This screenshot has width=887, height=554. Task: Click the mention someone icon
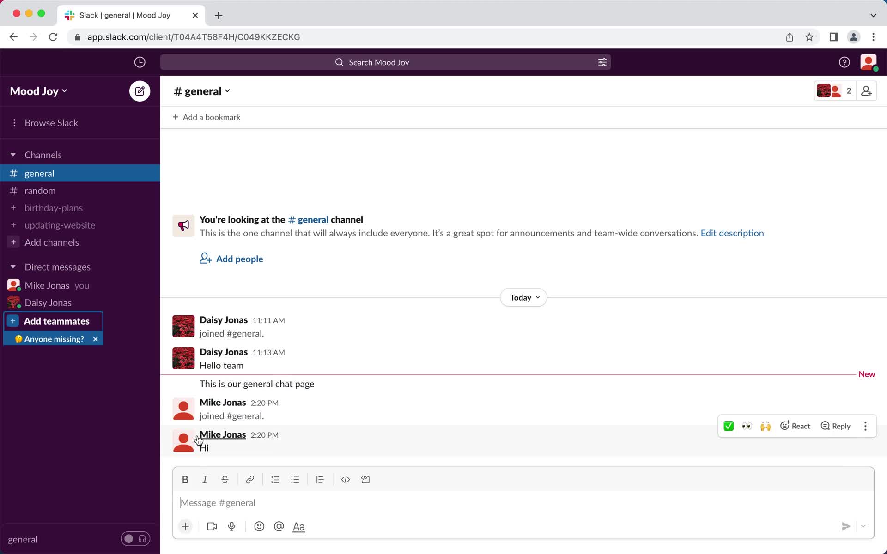(x=279, y=526)
